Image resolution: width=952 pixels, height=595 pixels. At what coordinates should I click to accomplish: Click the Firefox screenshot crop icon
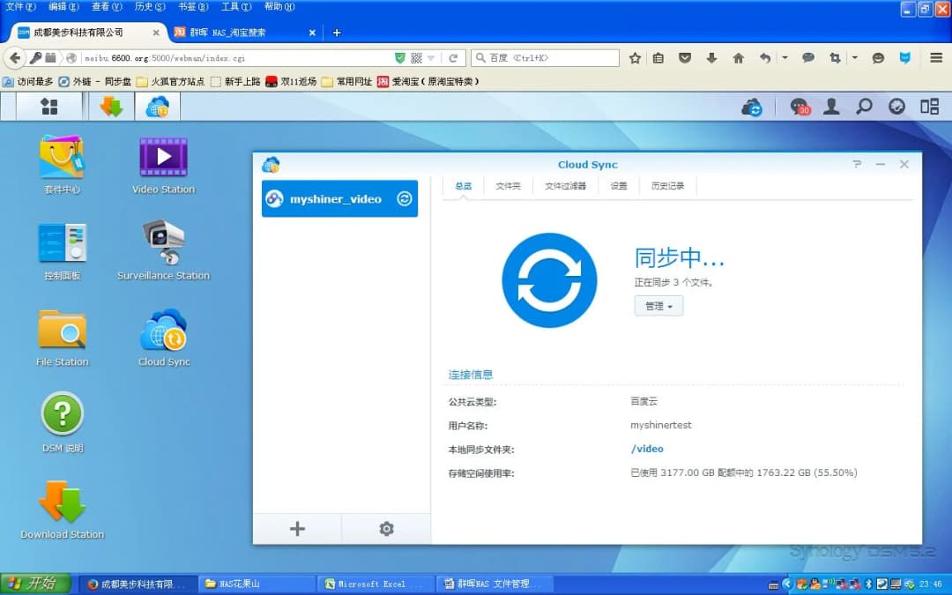(x=835, y=58)
